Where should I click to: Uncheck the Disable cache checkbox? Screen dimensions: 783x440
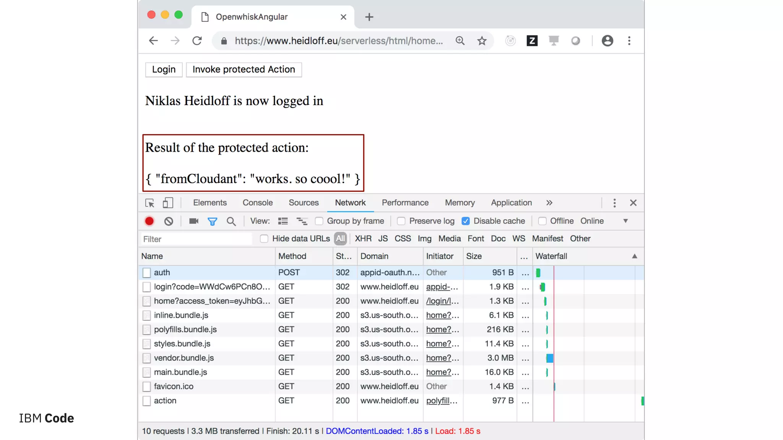[465, 221]
